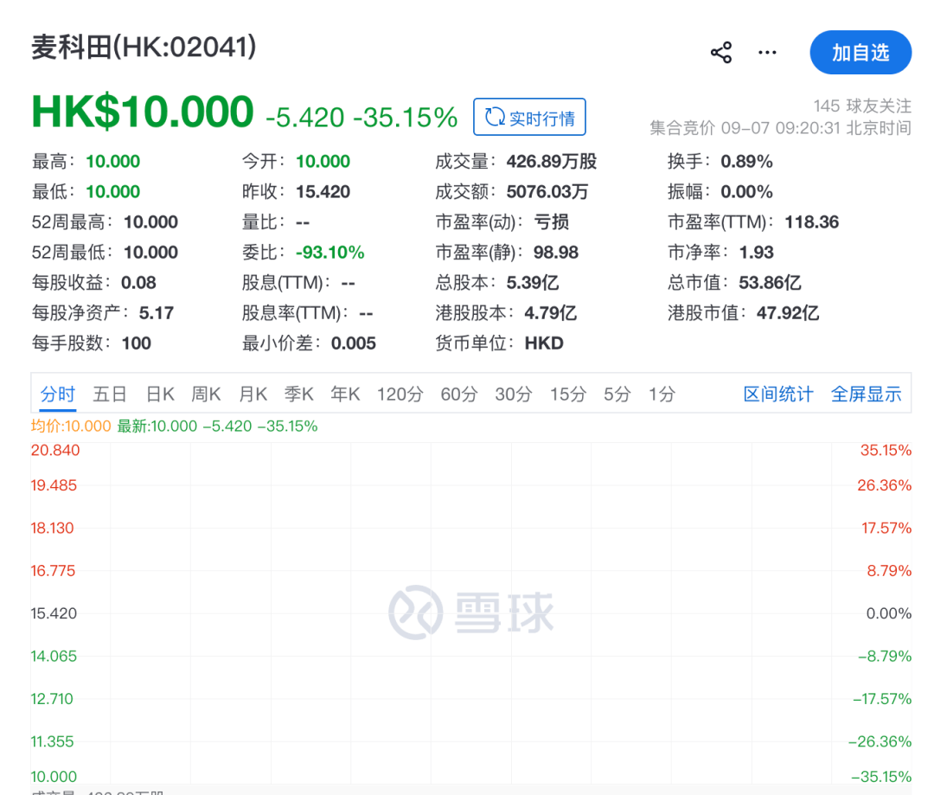Screen dimensions: 934x795
Task: Click the 每手股数 value 100
Action: point(137,343)
